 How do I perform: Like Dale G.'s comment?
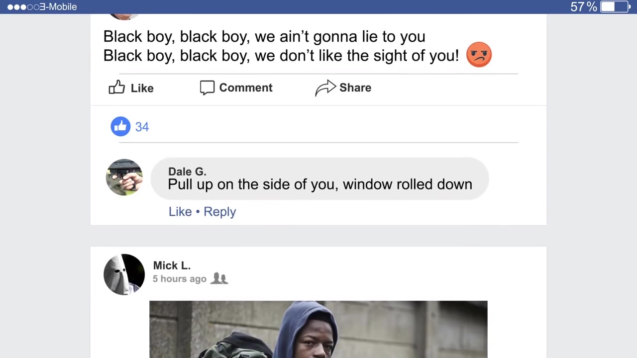[180, 211]
